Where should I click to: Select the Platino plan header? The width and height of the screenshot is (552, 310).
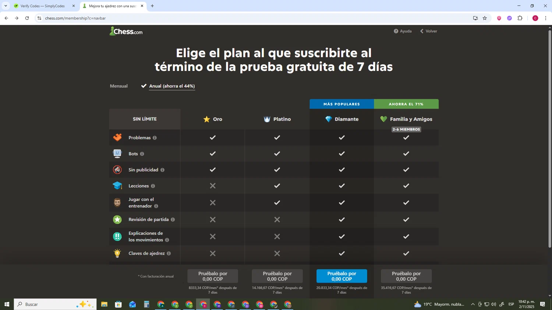tap(277, 119)
